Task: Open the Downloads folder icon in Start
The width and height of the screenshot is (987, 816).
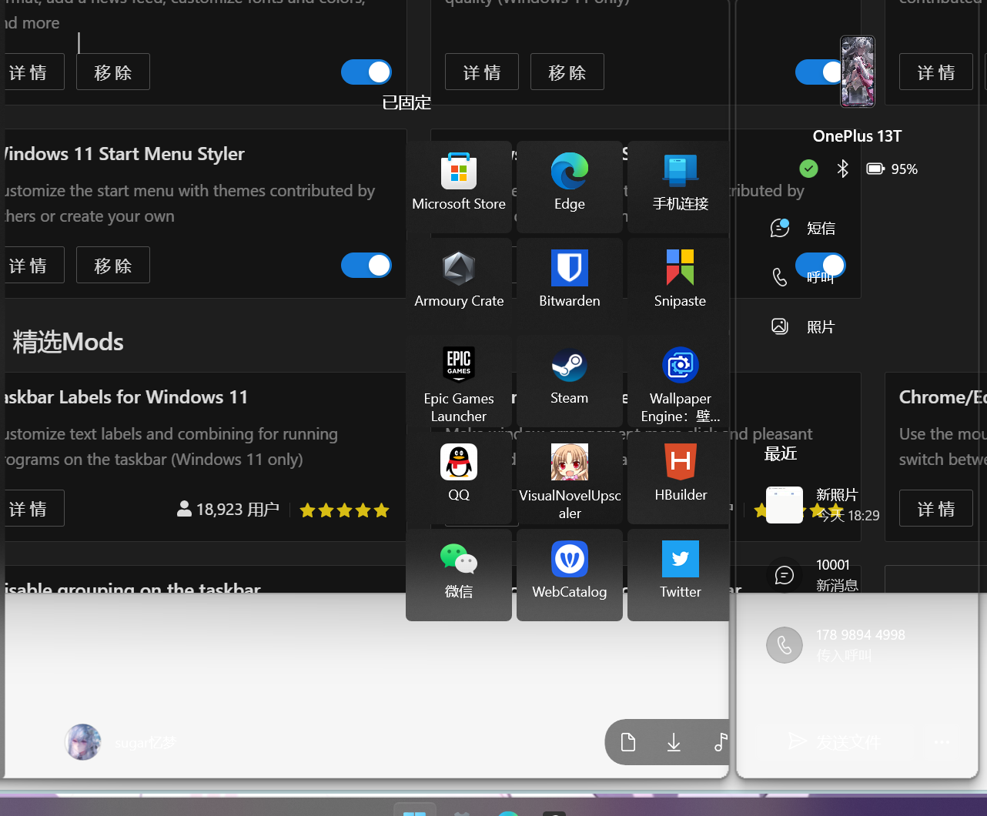Action: pyautogui.click(x=674, y=742)
